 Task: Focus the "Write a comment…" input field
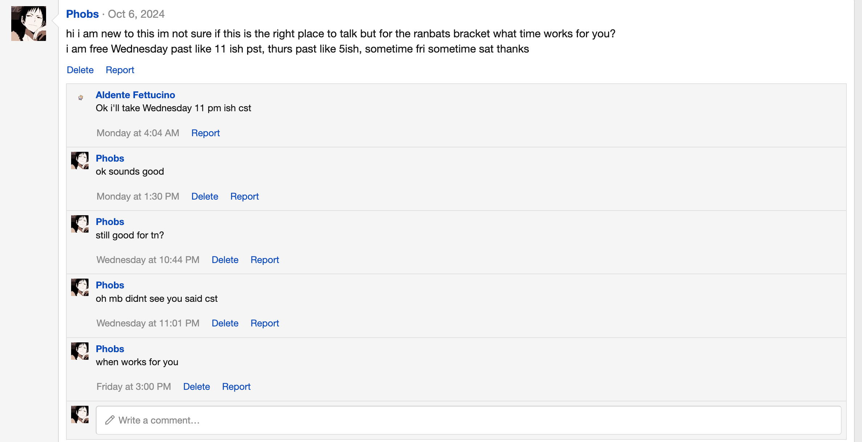[468, 420]
